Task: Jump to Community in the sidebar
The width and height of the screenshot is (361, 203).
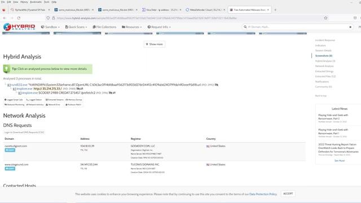Action: pos(323,87)
